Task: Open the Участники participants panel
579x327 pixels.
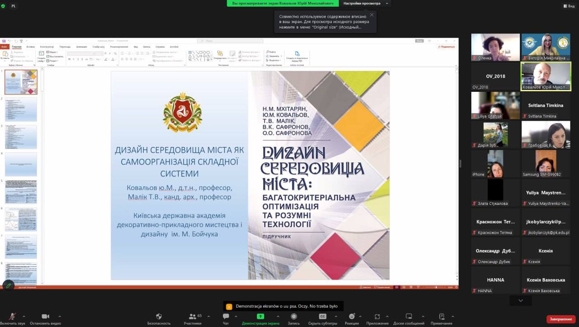Action: (193, 317)
